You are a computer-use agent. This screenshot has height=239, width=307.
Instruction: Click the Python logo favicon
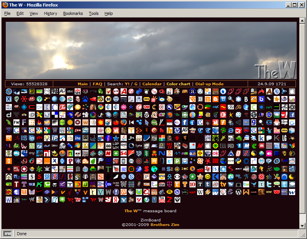238,161
